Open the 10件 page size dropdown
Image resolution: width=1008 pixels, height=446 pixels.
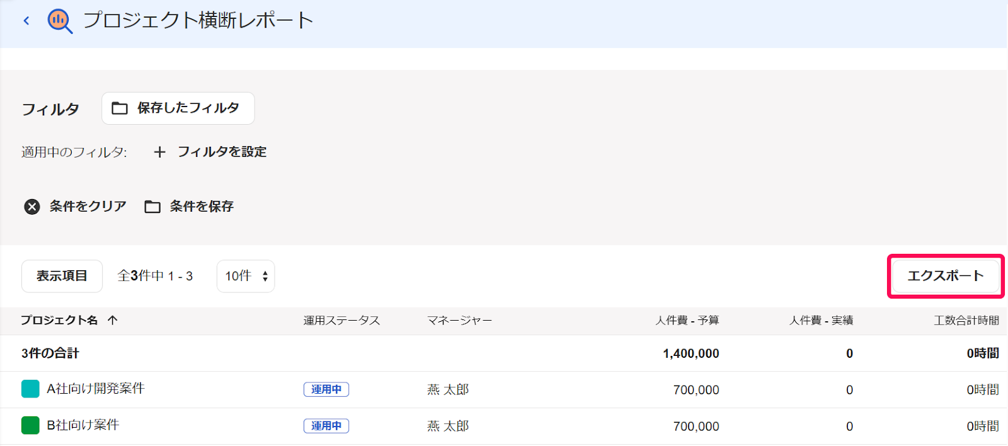click(x=246, y=276)
